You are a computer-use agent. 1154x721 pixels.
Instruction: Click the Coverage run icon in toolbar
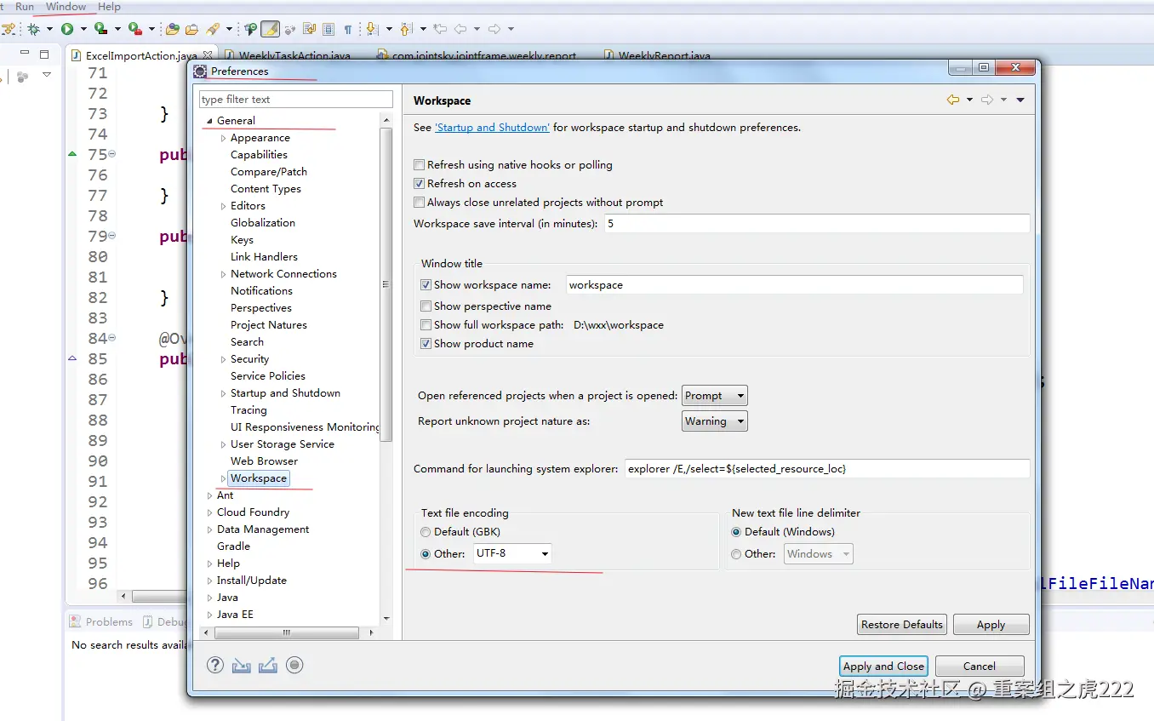point(100,29)
